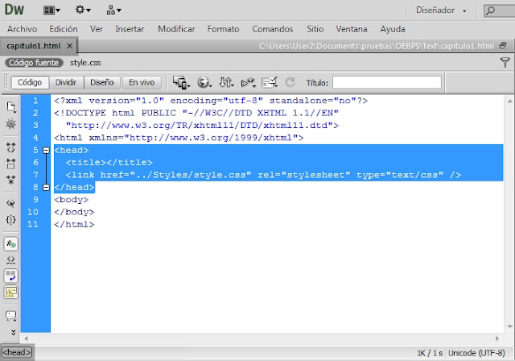Click vertical scrollbar down arrow
Screen dimensions: 515x361
pos(509,326)
